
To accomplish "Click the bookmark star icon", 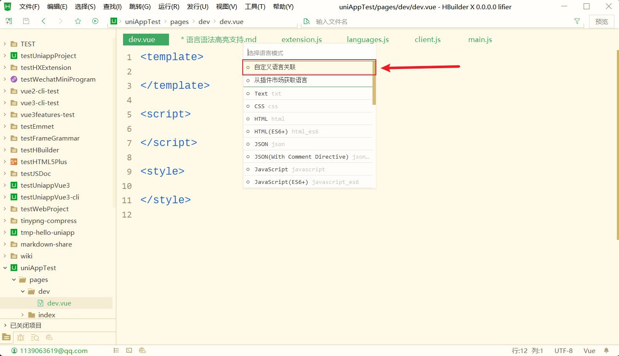I will [78, 21].
